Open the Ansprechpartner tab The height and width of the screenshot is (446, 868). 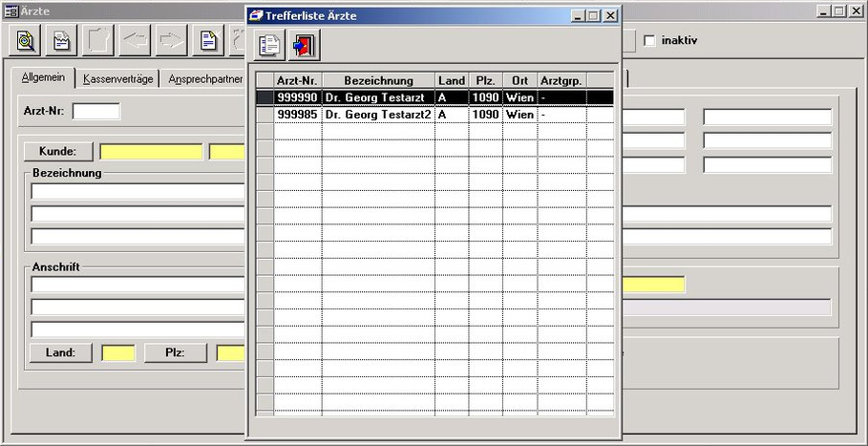tap(204, 79)
